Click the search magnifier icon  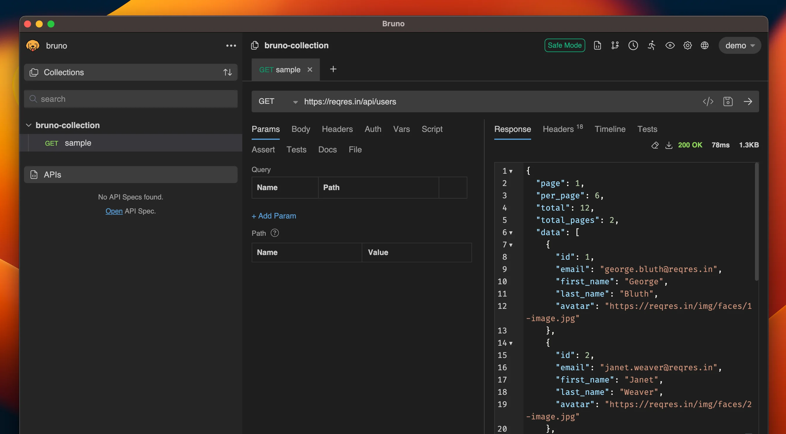point(33,99)
